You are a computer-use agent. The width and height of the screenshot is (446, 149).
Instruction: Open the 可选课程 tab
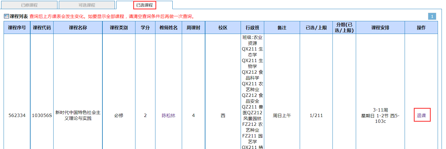tap(87, 5)
